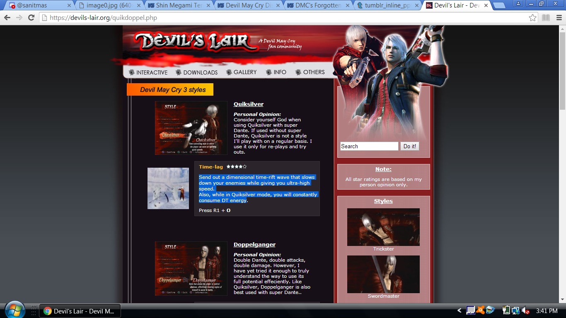Open the Doppelganger style screenshot thumbnail
Viewport: 566px width, 318px height.
click(191, 268)
